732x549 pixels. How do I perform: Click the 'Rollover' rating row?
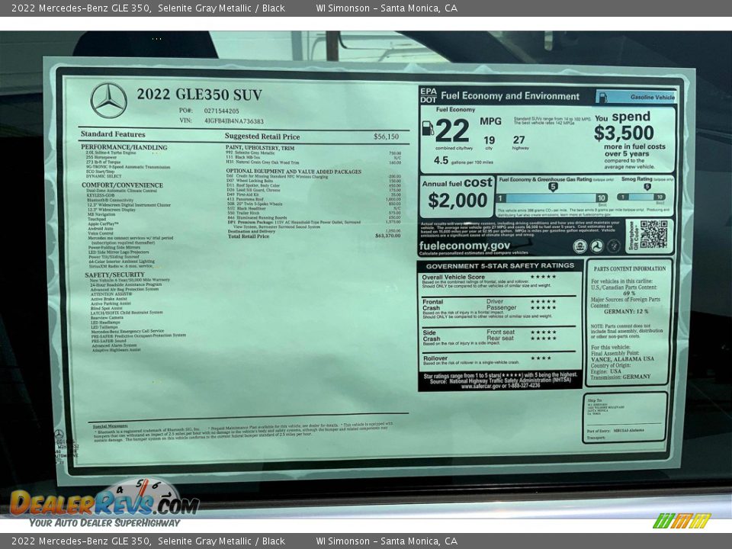click(x=499, y=359)
